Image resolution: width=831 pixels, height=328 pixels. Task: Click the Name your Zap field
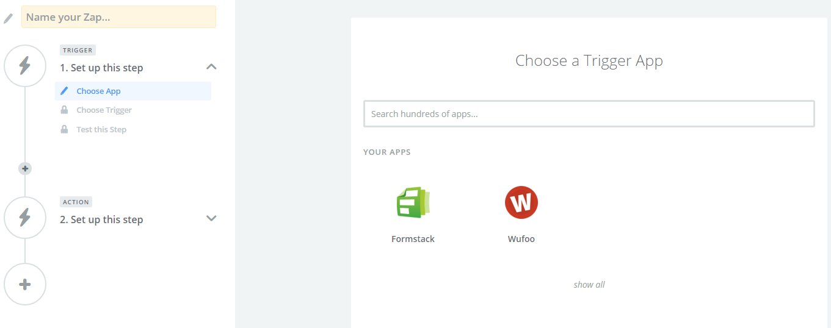click(118, 17)
